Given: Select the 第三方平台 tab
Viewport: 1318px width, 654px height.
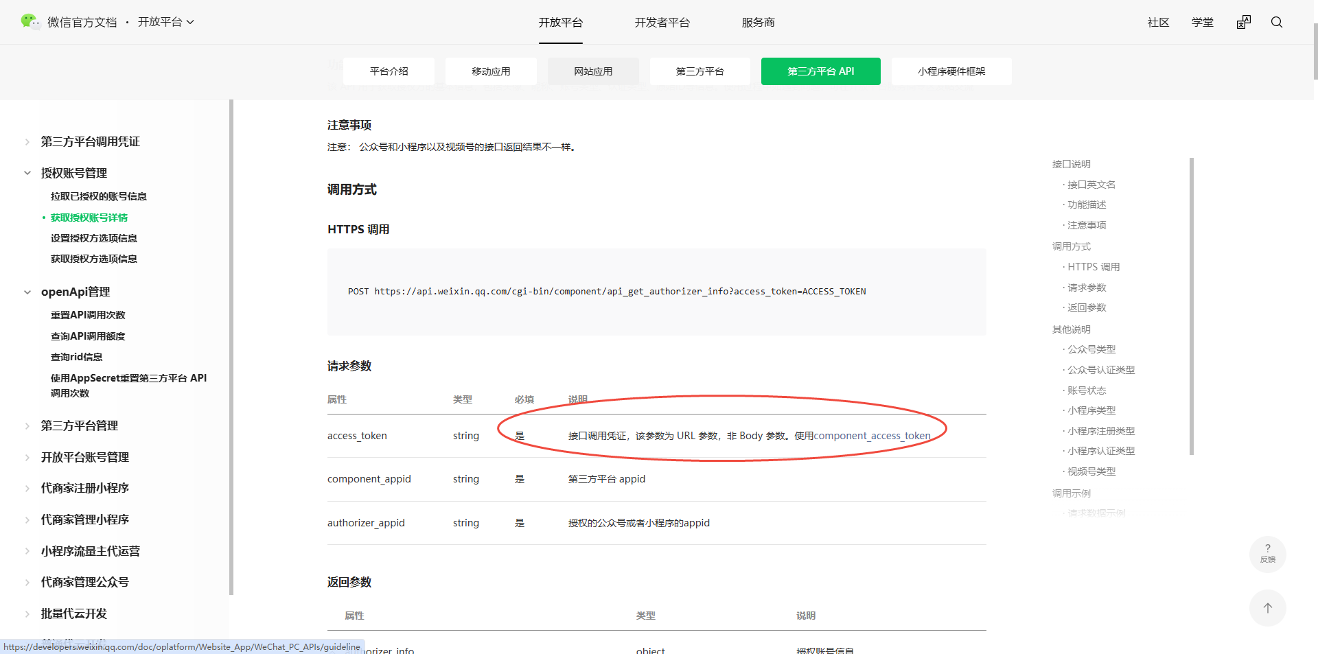Looking at the screenshot, I should pos(700,71).
